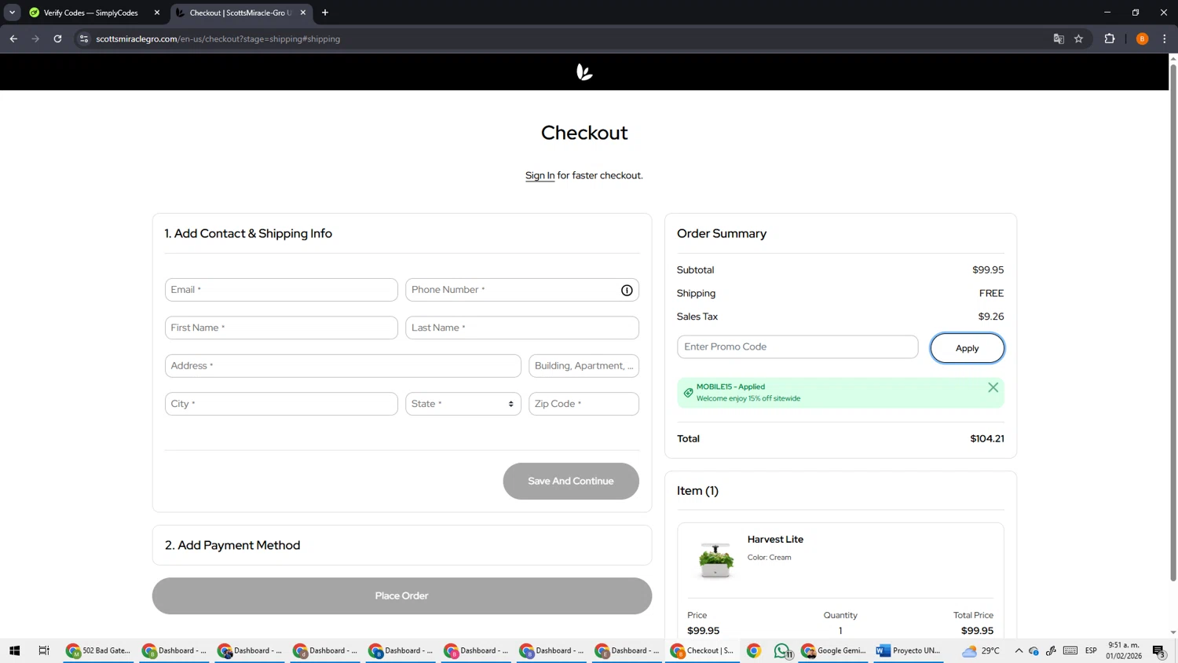Open site information icon in address bar

point(84,38)
